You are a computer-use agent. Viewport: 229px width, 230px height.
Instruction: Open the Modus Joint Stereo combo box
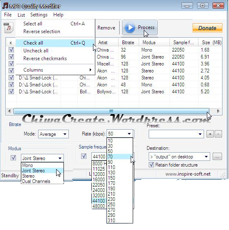click(42, 158)
